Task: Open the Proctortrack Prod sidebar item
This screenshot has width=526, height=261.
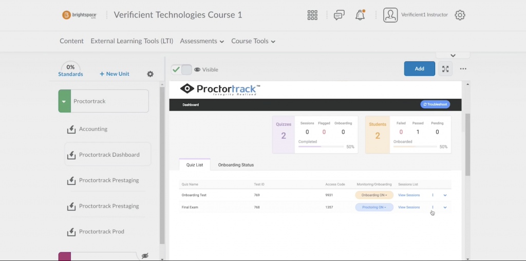Action: point(102,232)
